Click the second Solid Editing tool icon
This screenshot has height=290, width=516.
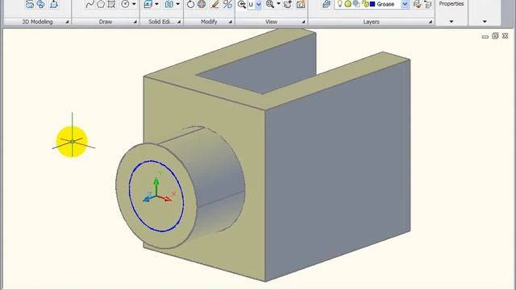point(169,4)
